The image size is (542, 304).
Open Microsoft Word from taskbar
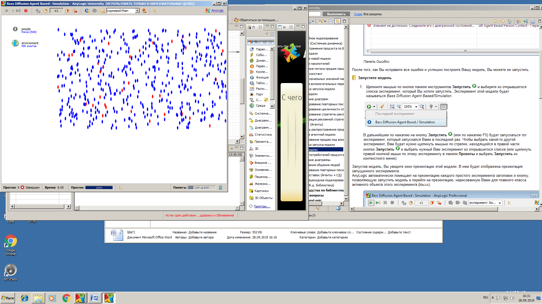pos(95,298)
